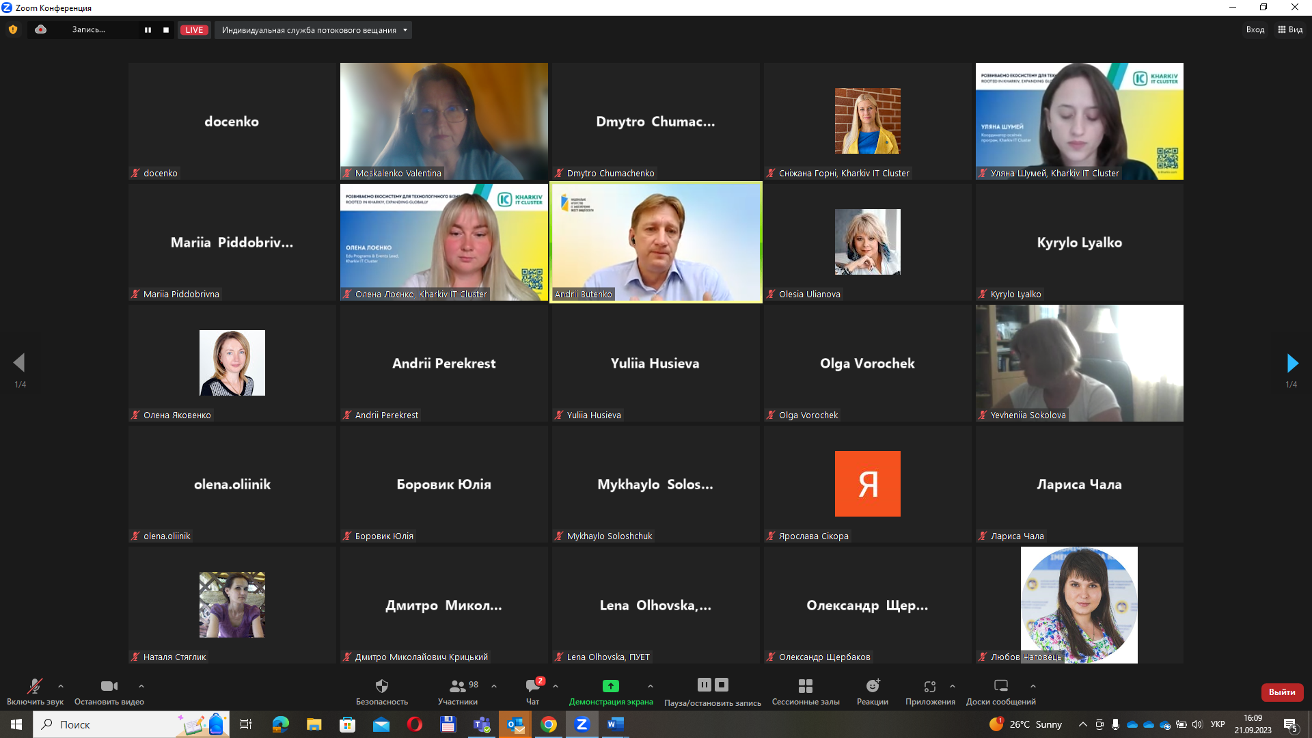Open Google Chrome from the taskbar
This screenshot has width=1312, height=738.
(x=549, y=724)
